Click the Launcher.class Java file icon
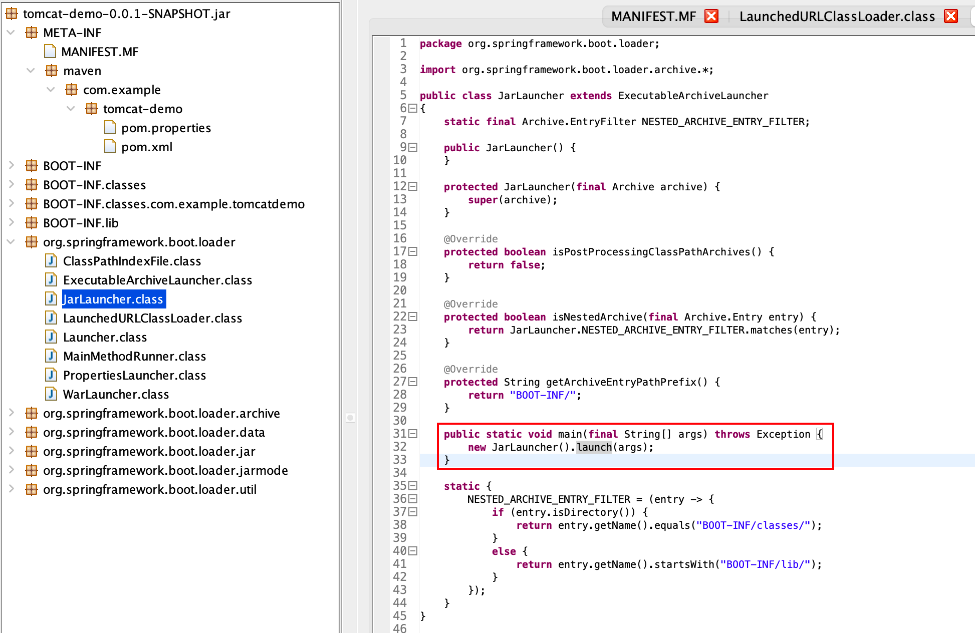This screenshot has width=975, height=633. (51, 337)
